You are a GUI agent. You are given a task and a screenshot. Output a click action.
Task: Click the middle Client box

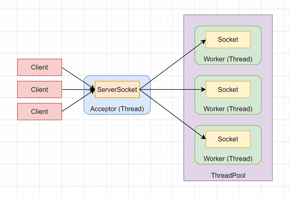(x=39, y=89)
